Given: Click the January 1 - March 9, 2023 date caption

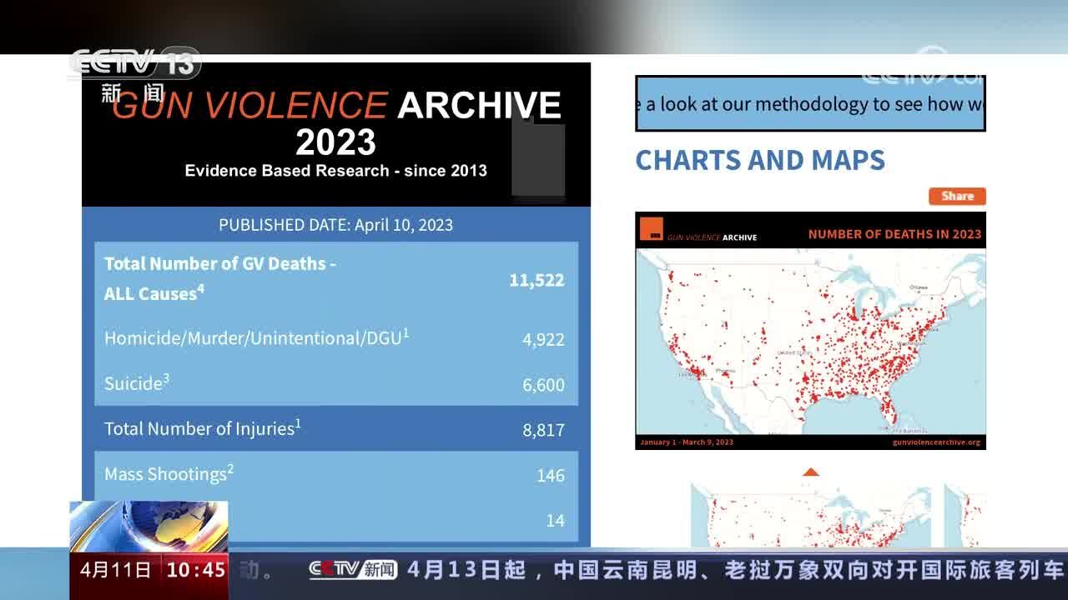Looking at the screenshot, I should [687, 442].
